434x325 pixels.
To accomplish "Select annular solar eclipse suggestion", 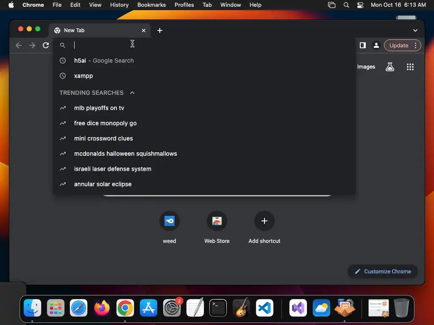I will point(204,184).
